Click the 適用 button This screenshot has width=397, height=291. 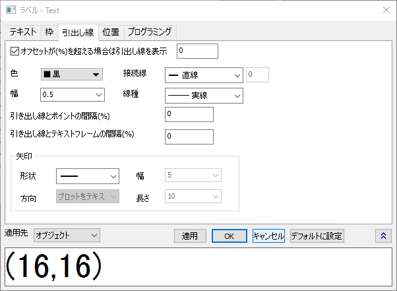[190, 236]
